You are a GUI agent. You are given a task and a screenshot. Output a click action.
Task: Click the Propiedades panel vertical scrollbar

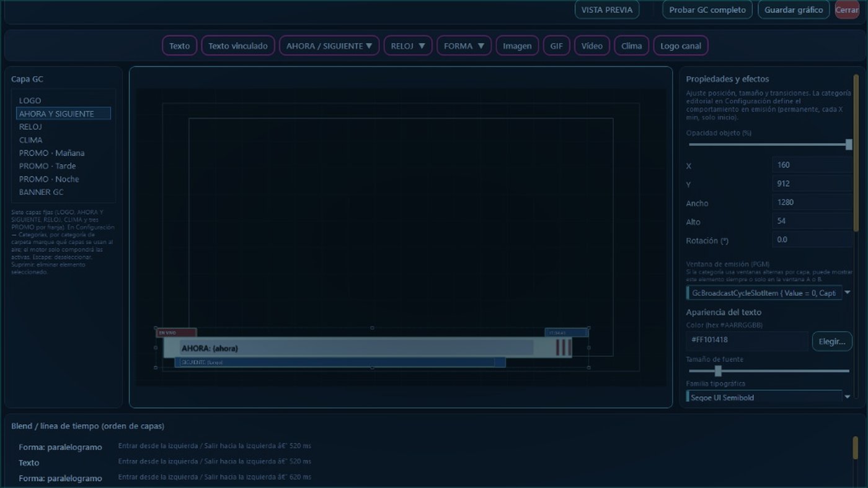click(856, 152)
